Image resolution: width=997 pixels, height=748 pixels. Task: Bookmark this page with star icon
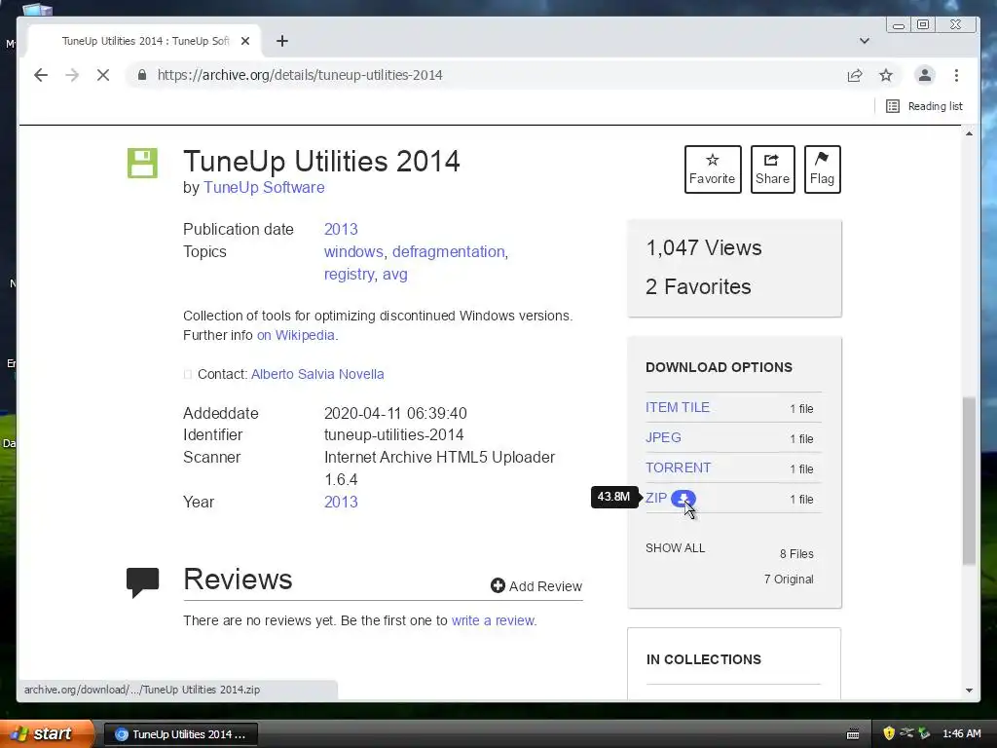(886, 75)
